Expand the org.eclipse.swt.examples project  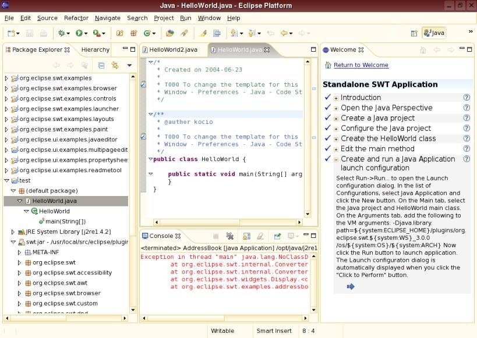pos(6,79)
